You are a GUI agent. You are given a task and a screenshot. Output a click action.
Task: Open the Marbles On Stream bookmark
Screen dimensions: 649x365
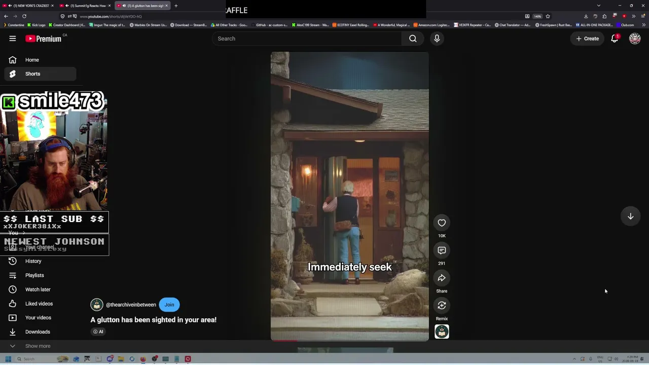(148, 25)
